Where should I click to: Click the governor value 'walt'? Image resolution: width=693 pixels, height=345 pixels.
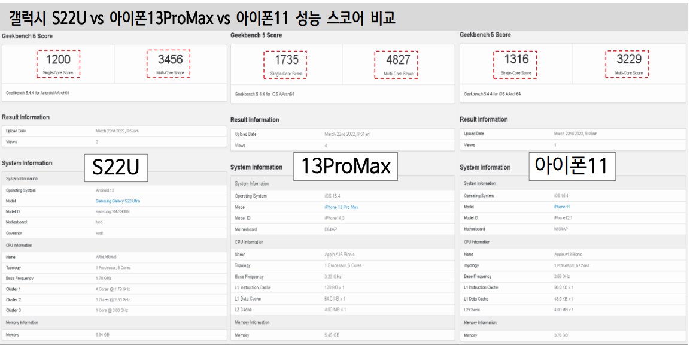(x=99, y=233)
